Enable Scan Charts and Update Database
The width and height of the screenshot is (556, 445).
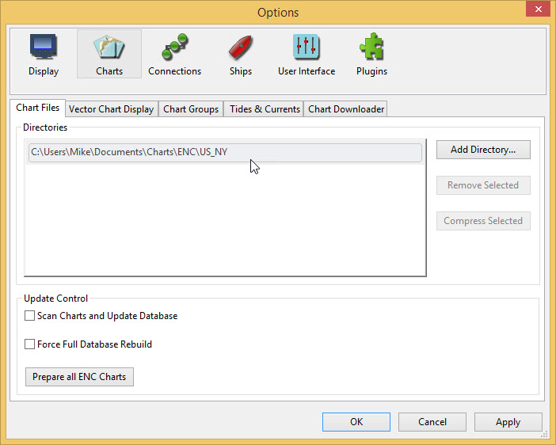click(x=30, y=316)
